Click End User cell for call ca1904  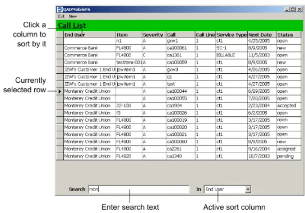tap(90, 106)
